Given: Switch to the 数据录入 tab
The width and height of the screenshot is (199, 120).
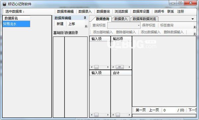Looking at the screenshot, I should tap(121, 19).
